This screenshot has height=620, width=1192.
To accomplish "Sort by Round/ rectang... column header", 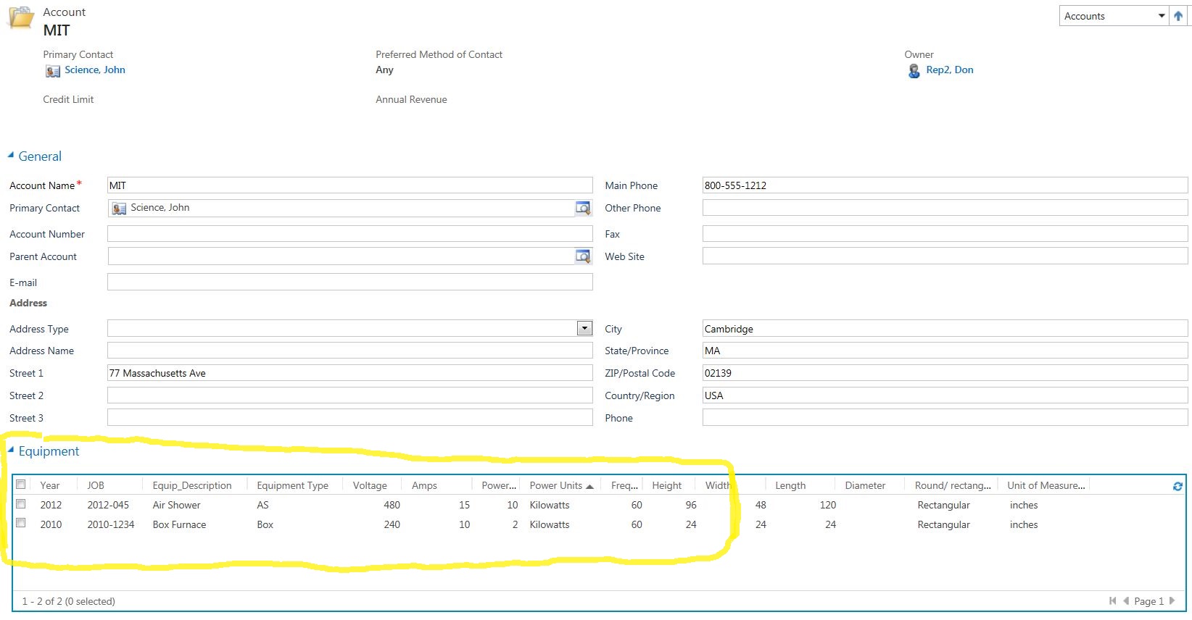I will click(953, 485).
